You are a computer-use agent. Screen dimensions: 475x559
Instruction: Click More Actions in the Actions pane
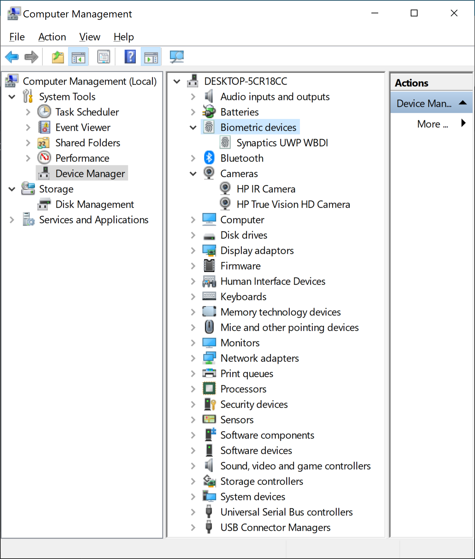coord(432,124)
